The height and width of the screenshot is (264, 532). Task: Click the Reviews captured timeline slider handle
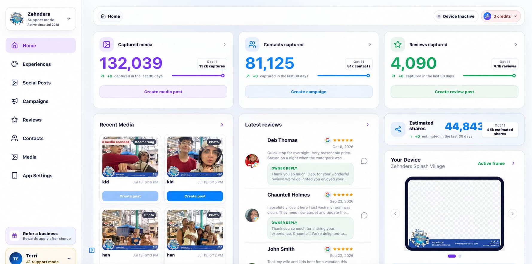(x=514, y=76)
